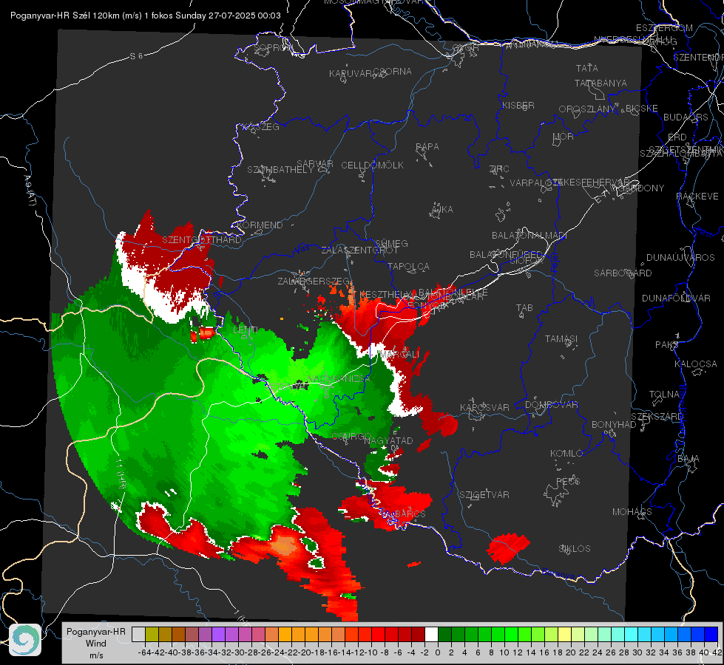Pick the white swatch in the wind legend

click(431, 634)
